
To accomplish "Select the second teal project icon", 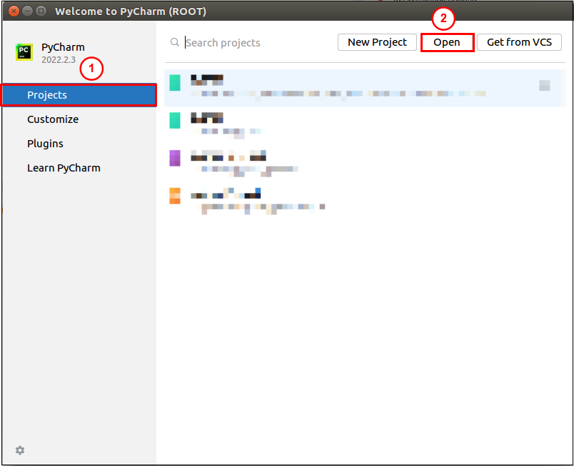I will [175, 121].
